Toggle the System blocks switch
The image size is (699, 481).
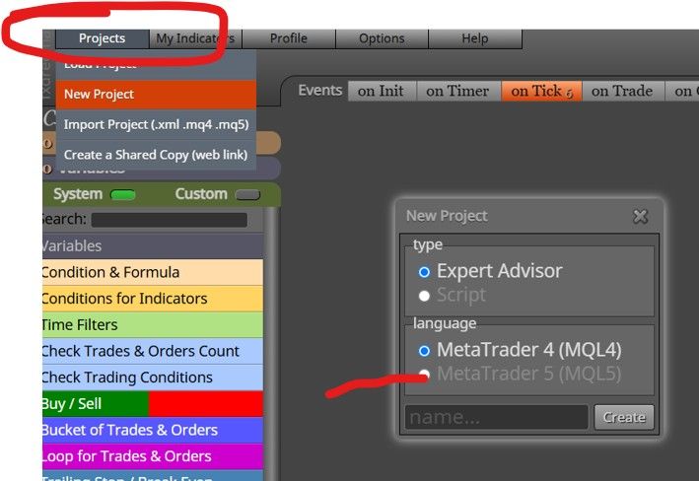tap(122, 195)
